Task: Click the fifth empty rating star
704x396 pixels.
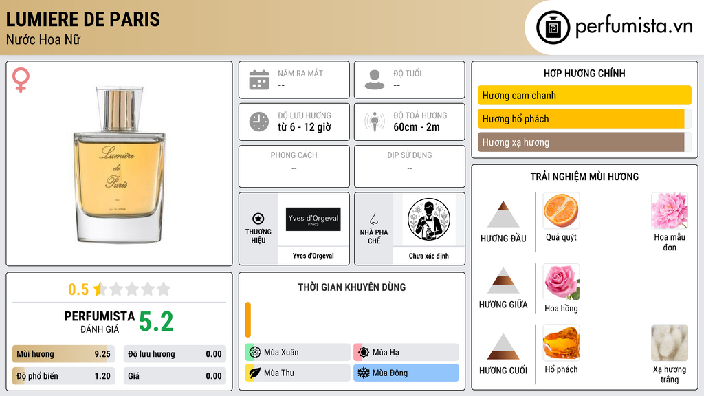Action: 164,289
